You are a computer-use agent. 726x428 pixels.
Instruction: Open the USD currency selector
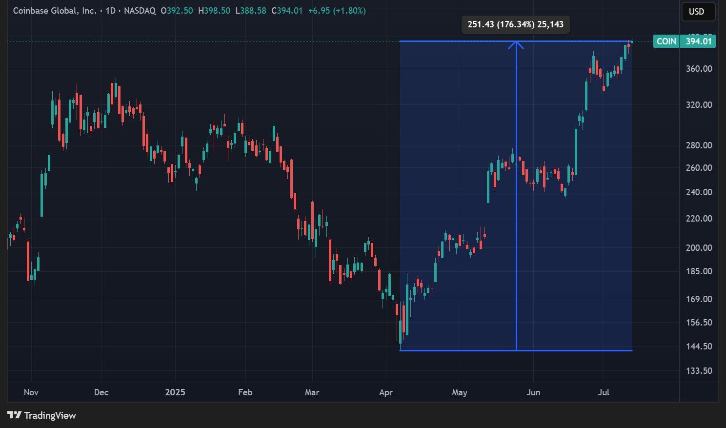(x=696, y=12)
